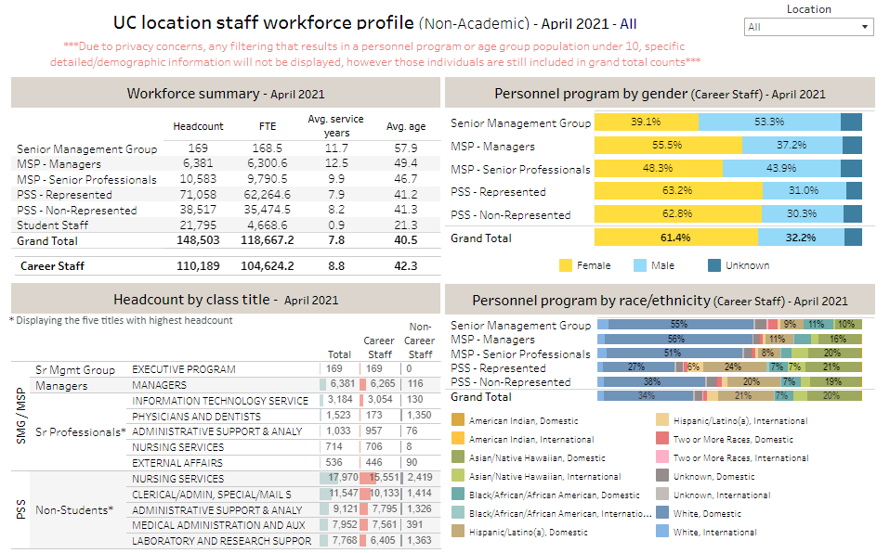Click the 63.2% bar for PSS Represented
Screen dimensions: 890x553
pyautogui.click(x=678, y=190)
